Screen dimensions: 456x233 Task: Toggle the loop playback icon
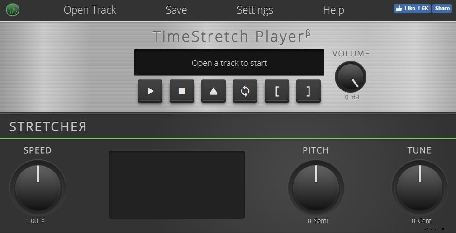[x=245, y=91]
